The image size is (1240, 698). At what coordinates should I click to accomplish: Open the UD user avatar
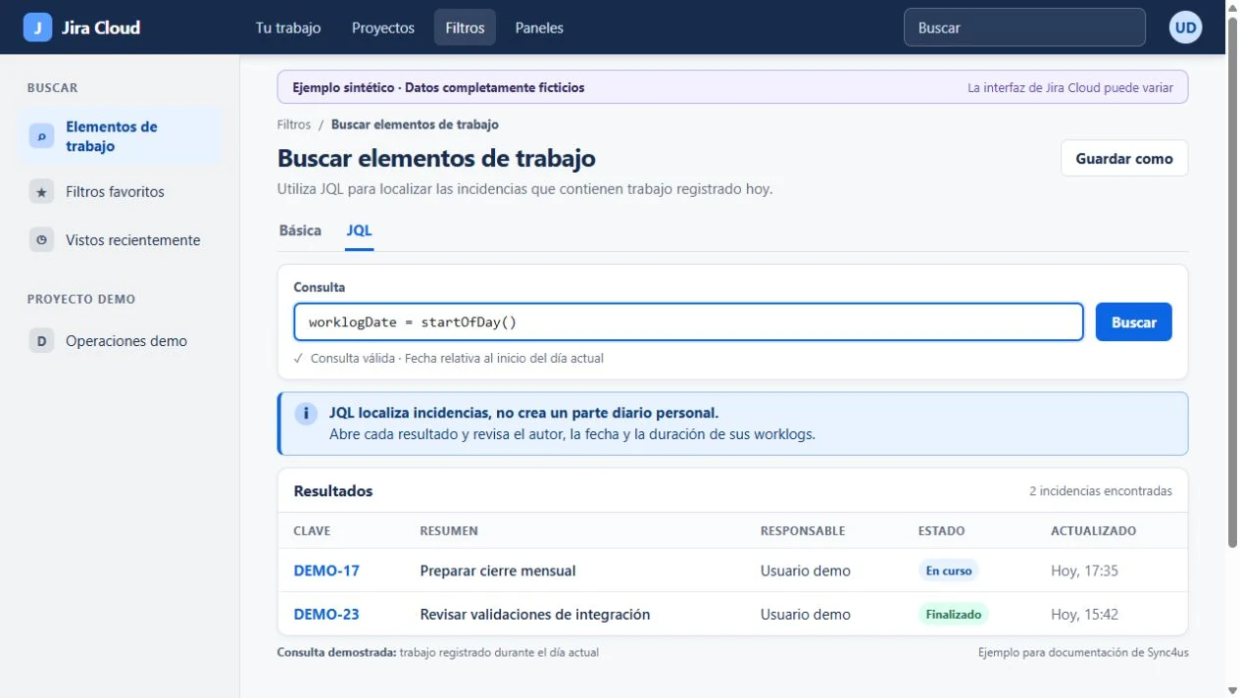[1185, 27]
